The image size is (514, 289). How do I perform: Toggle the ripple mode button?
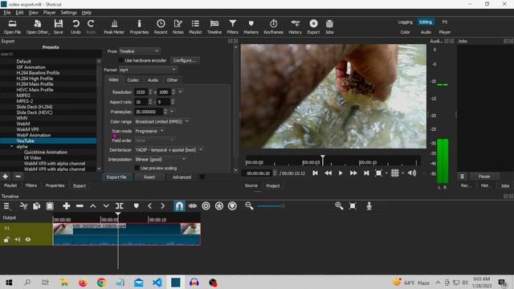pyautogui.click(x=206, y=206)
